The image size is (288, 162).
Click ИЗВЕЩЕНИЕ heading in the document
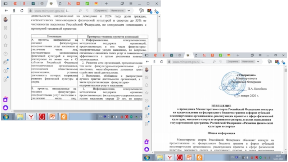(221, 106)
